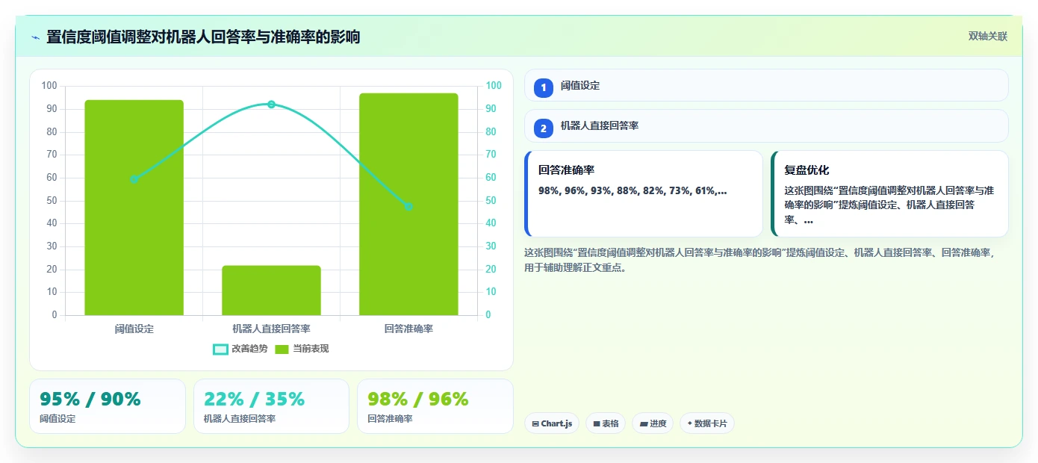Open the 机器人直接回答率 list row
Viewport: 1038px width, 463px height.
(766, 126)
